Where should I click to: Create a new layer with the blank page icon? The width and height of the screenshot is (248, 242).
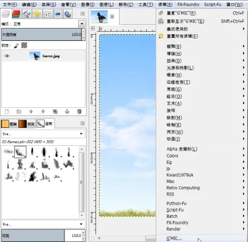coord(7,112)
